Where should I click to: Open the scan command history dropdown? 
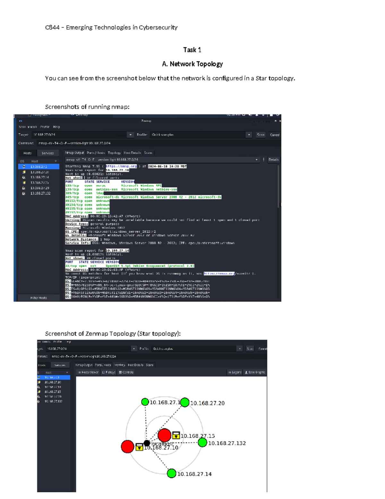click(x=257, y=160)
